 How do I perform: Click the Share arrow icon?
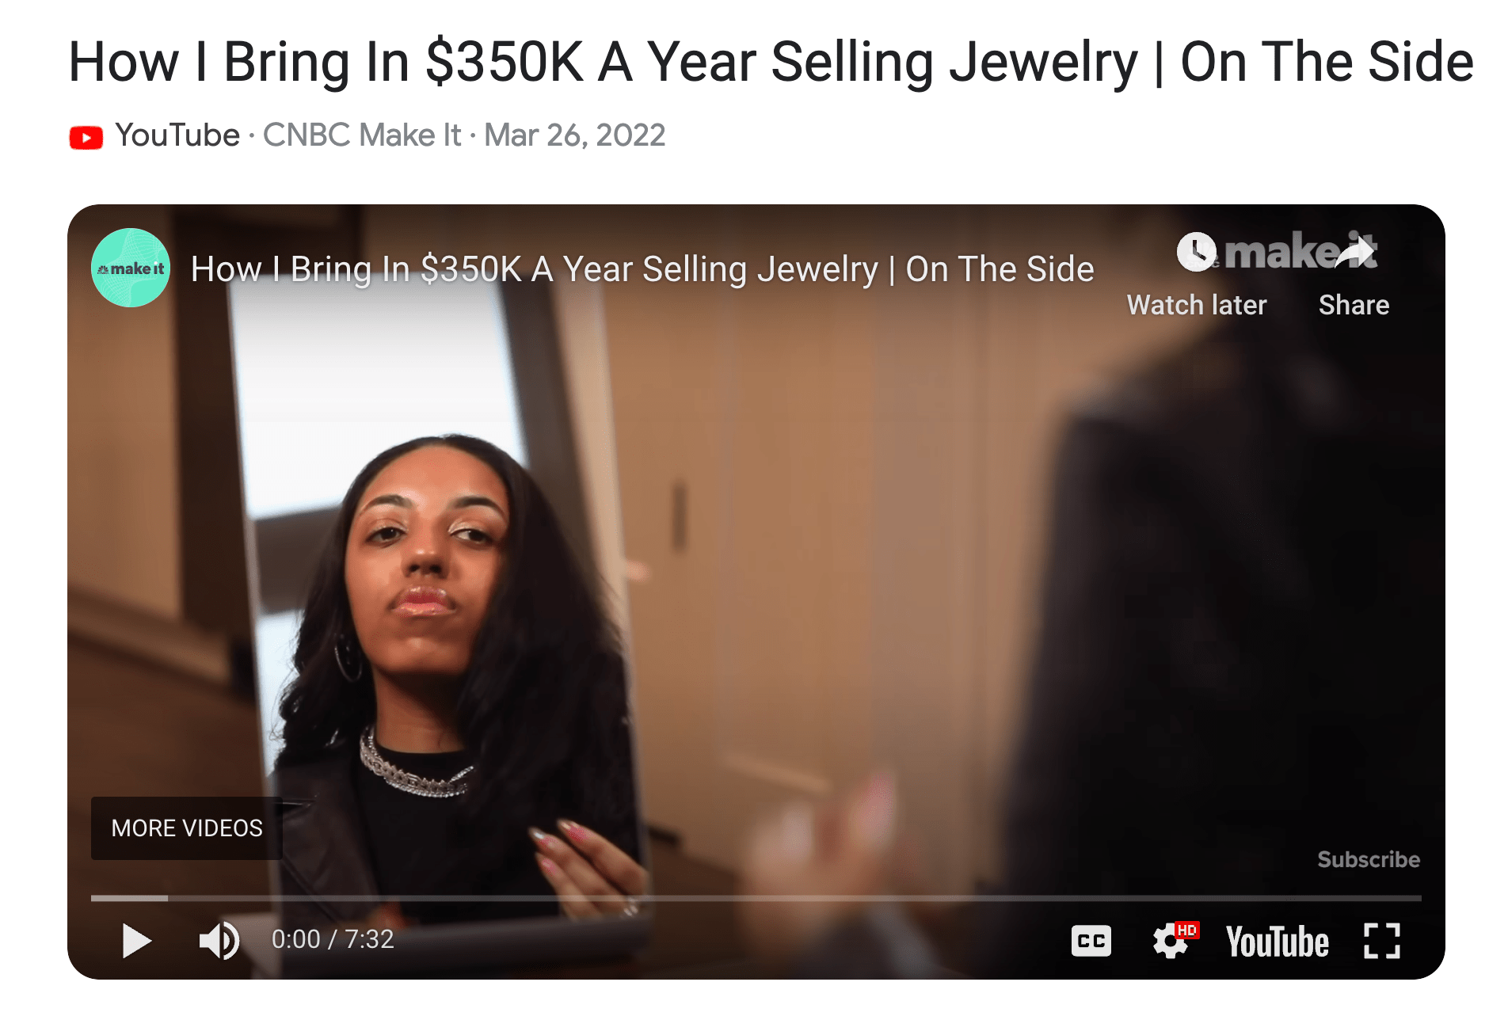[x=1355, y=252]
